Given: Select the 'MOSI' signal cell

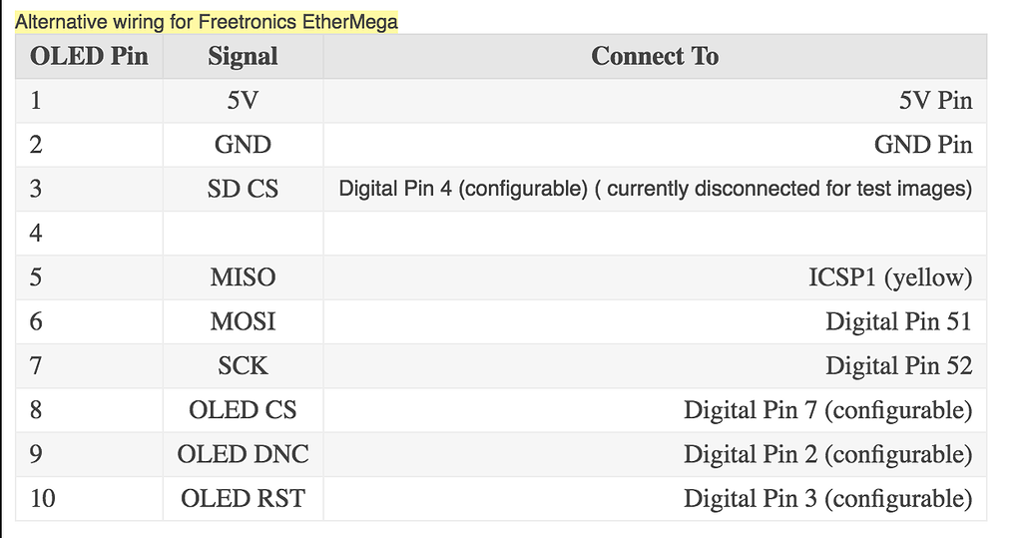Looking at the screenshot, I should [243, 321].
